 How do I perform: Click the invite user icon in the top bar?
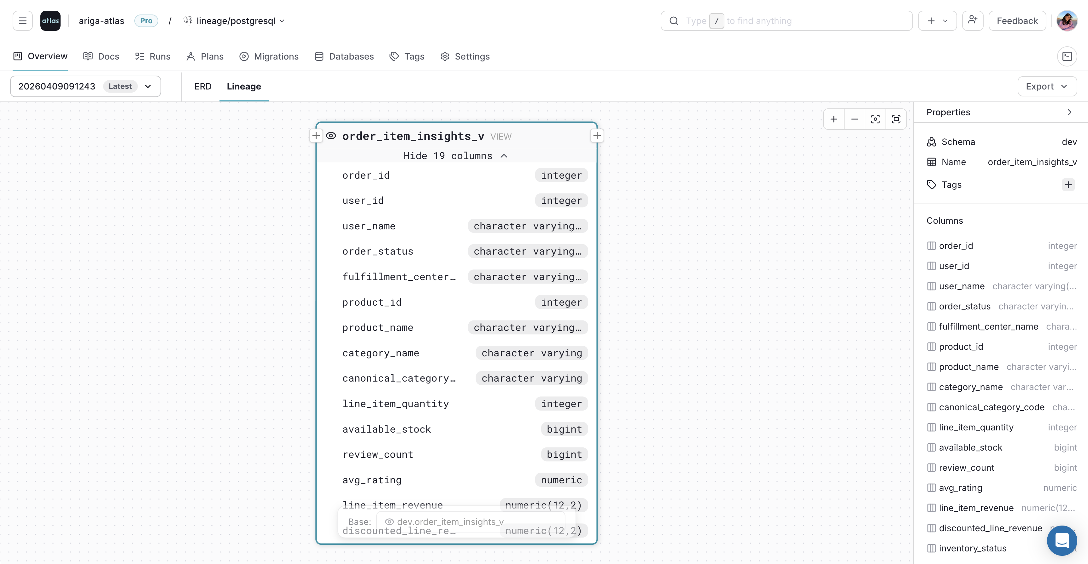point(973,20)
